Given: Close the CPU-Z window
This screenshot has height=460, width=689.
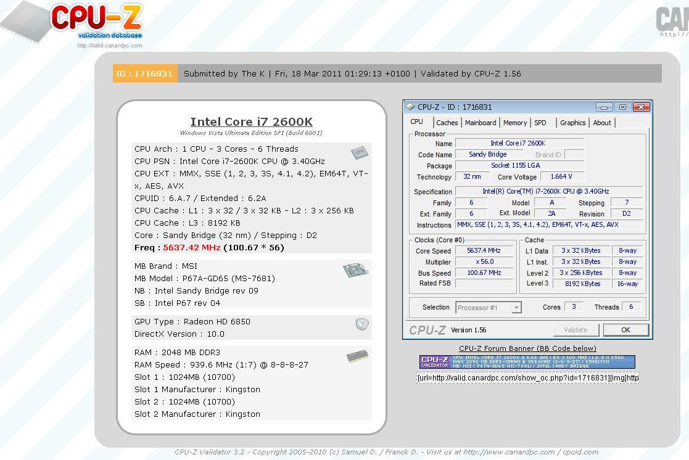Looking at the screenshot, I should (x=641, y=107).
